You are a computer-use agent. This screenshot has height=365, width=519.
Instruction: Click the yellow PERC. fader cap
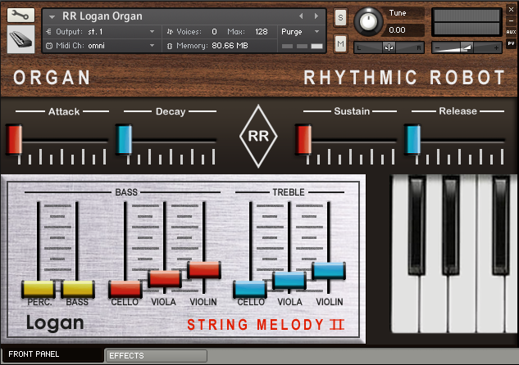pyautogui.click(x=39, y=289)
